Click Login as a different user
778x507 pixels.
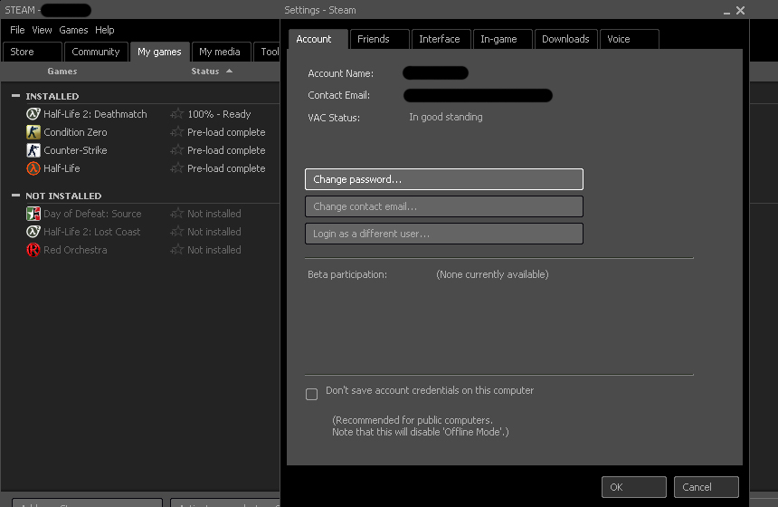click(x=444, y=234)
